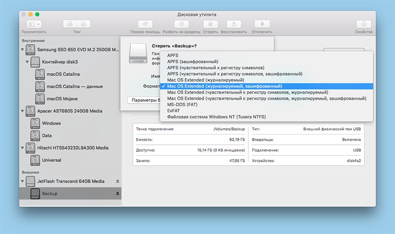This screenshot has width=395, height=234.
Task: Click the Restore (Восстановить) toolbar icon
Action: (x=234, y=24)
